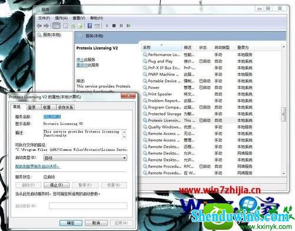Select 服务(本地) in the left tree

coord(52,35)
